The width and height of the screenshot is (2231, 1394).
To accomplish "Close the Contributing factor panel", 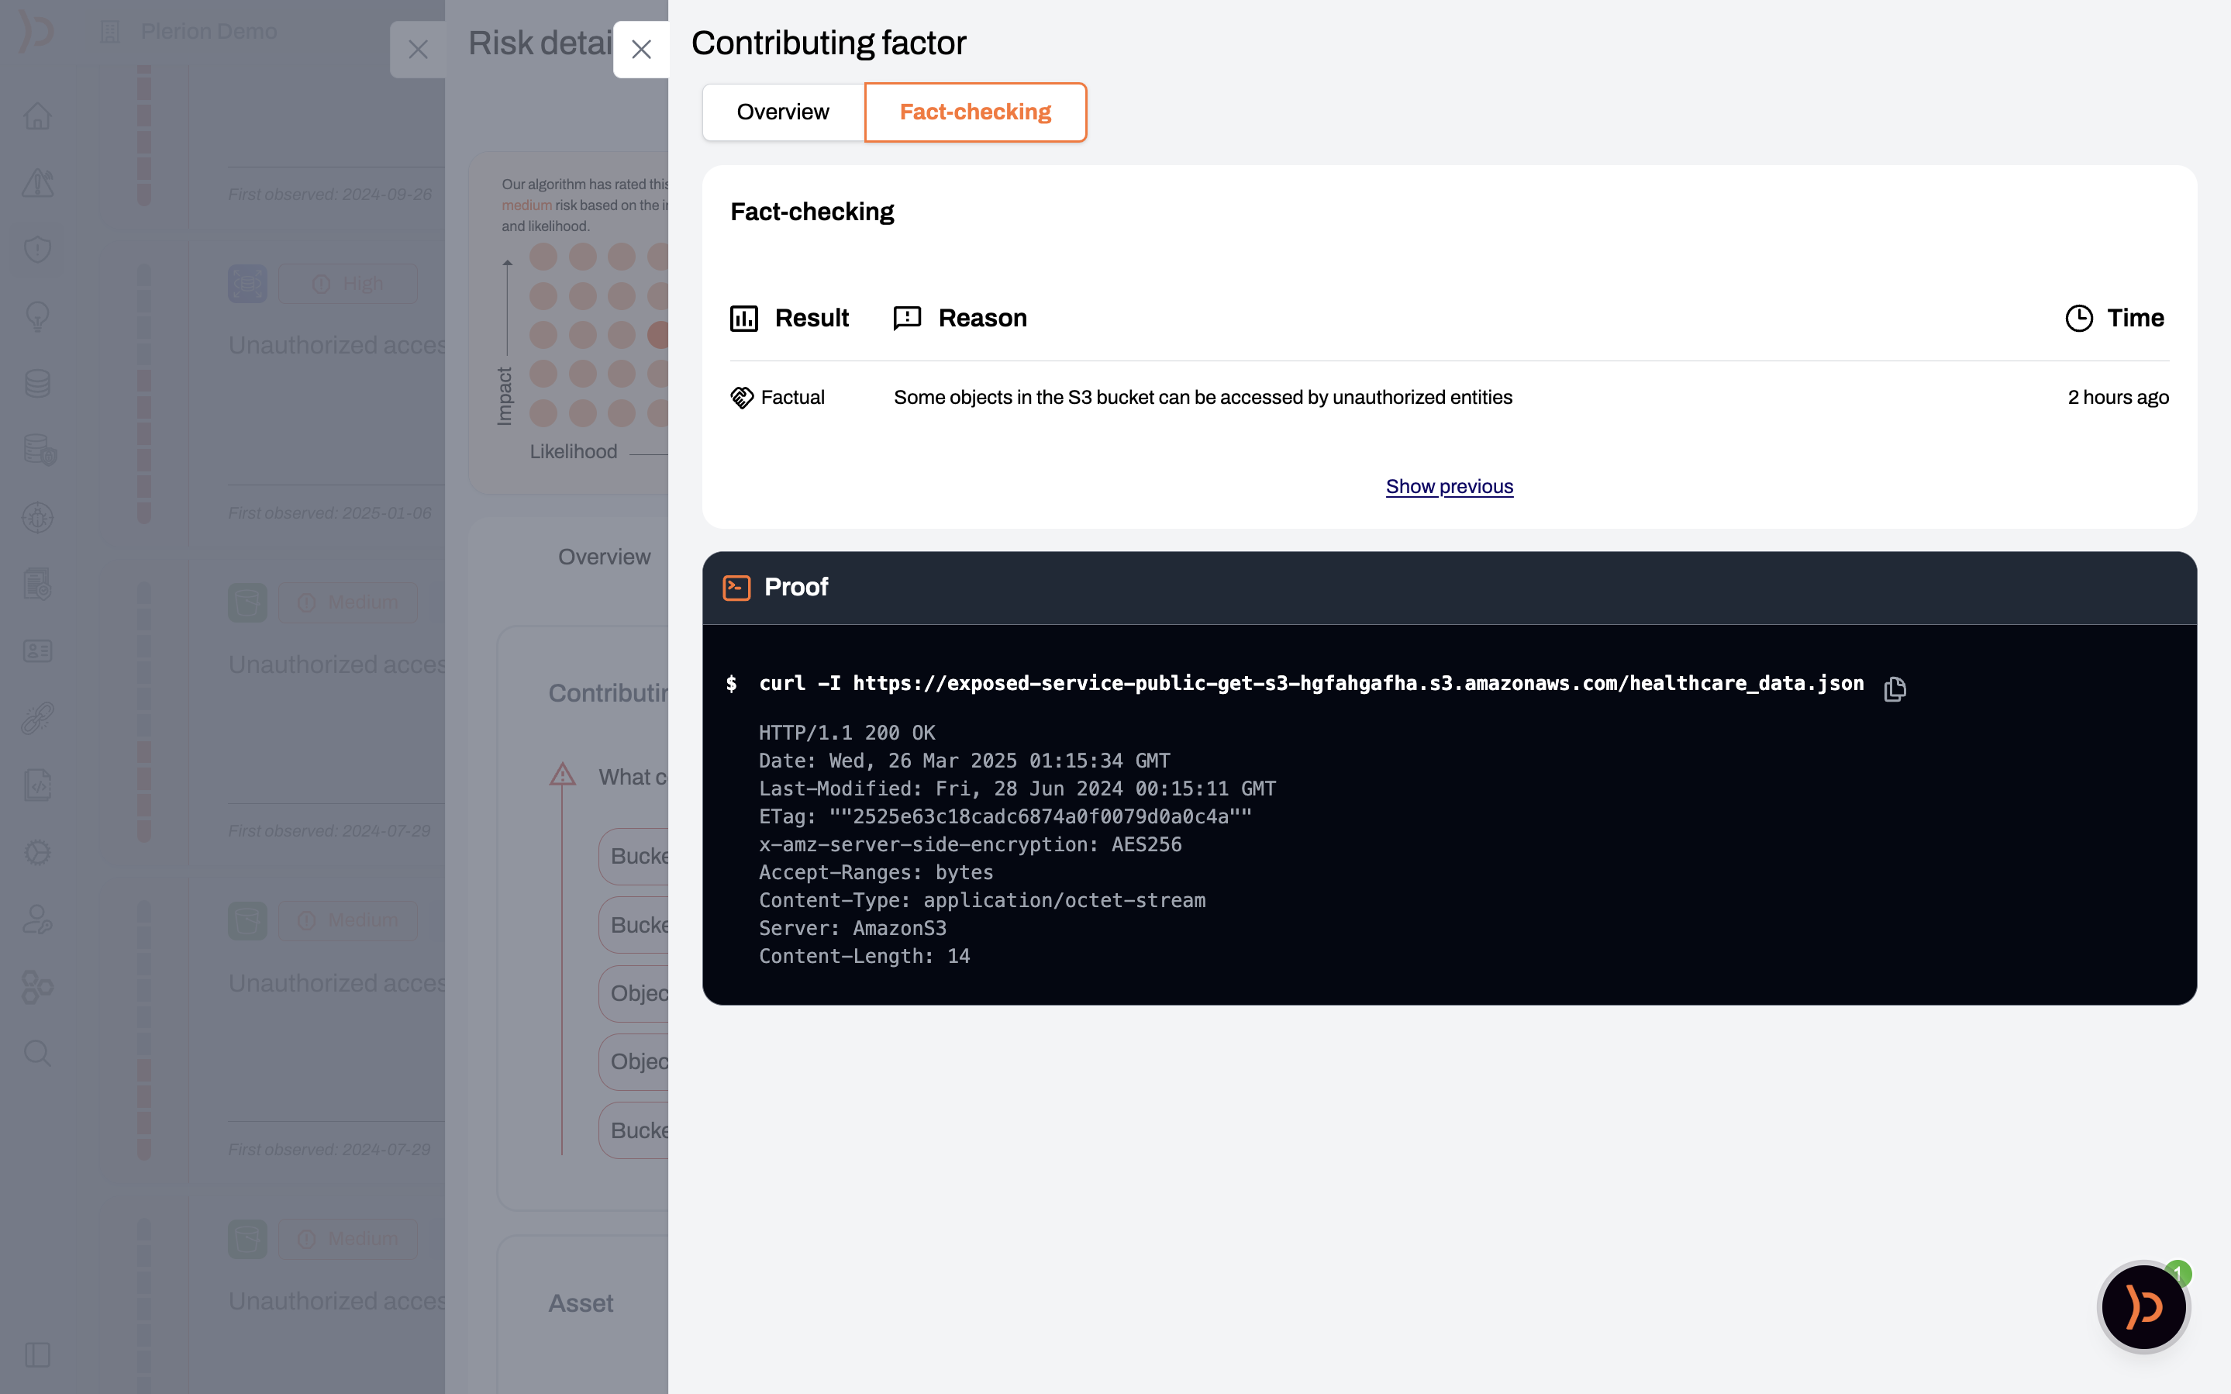I will click(x=641, y=50).
